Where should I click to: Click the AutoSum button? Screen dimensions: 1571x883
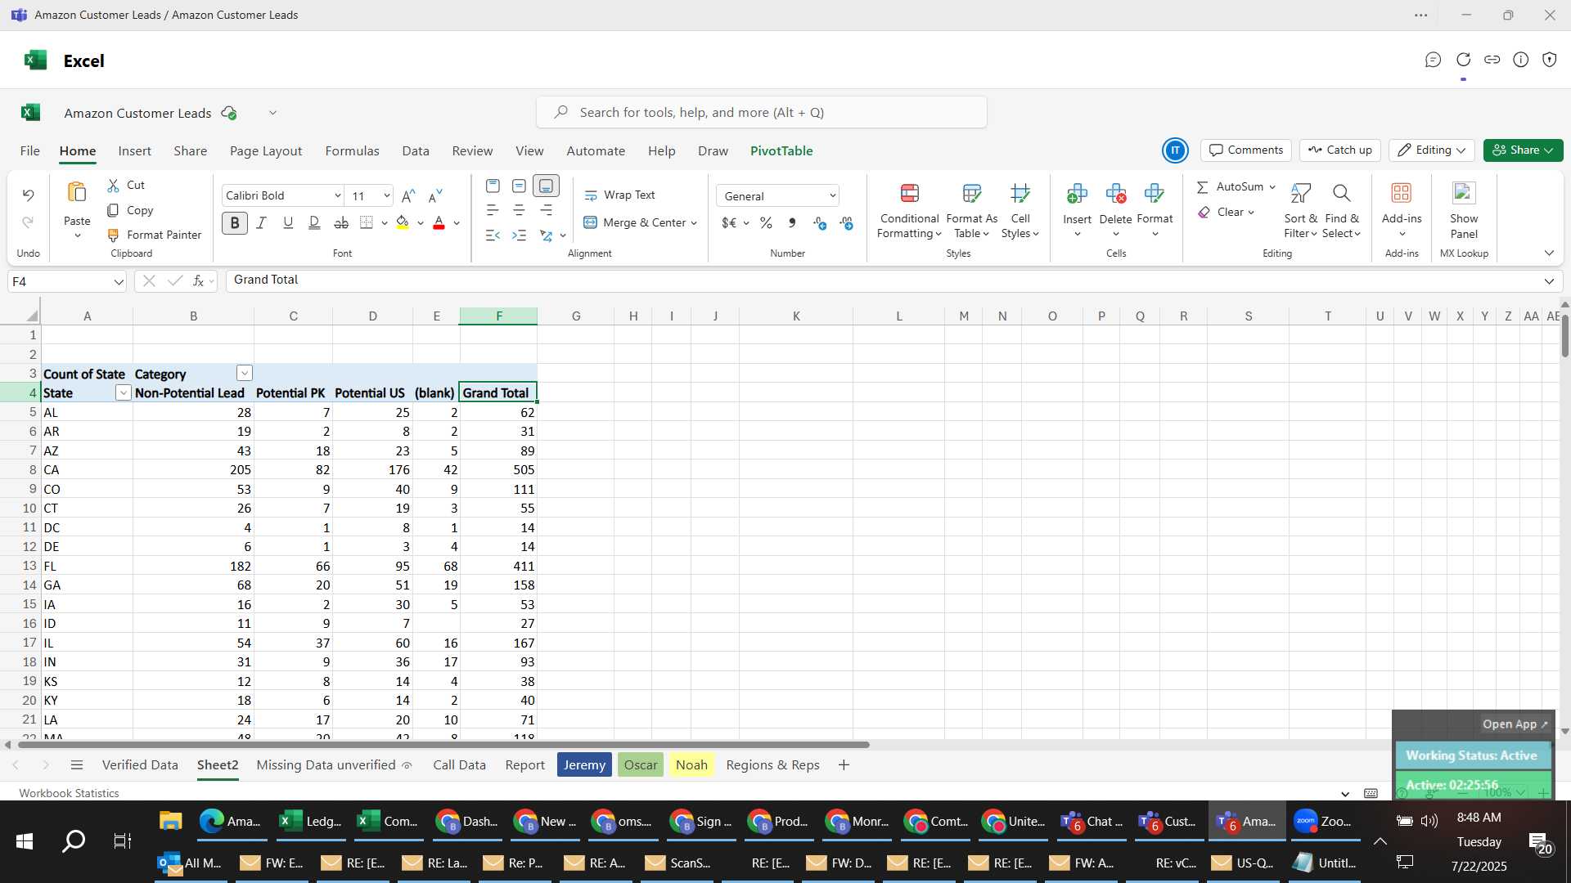tap(1231, 187)
